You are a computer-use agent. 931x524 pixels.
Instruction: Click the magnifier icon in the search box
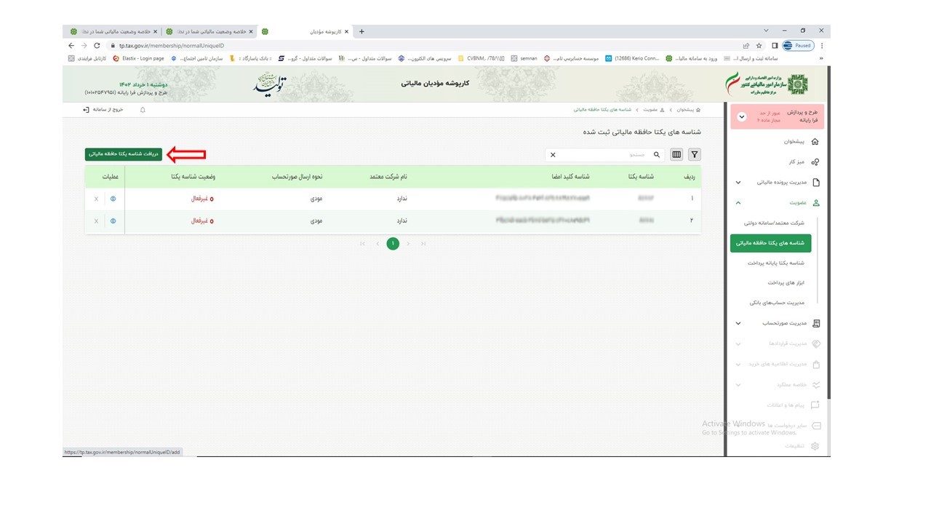[x=657, y=155]
